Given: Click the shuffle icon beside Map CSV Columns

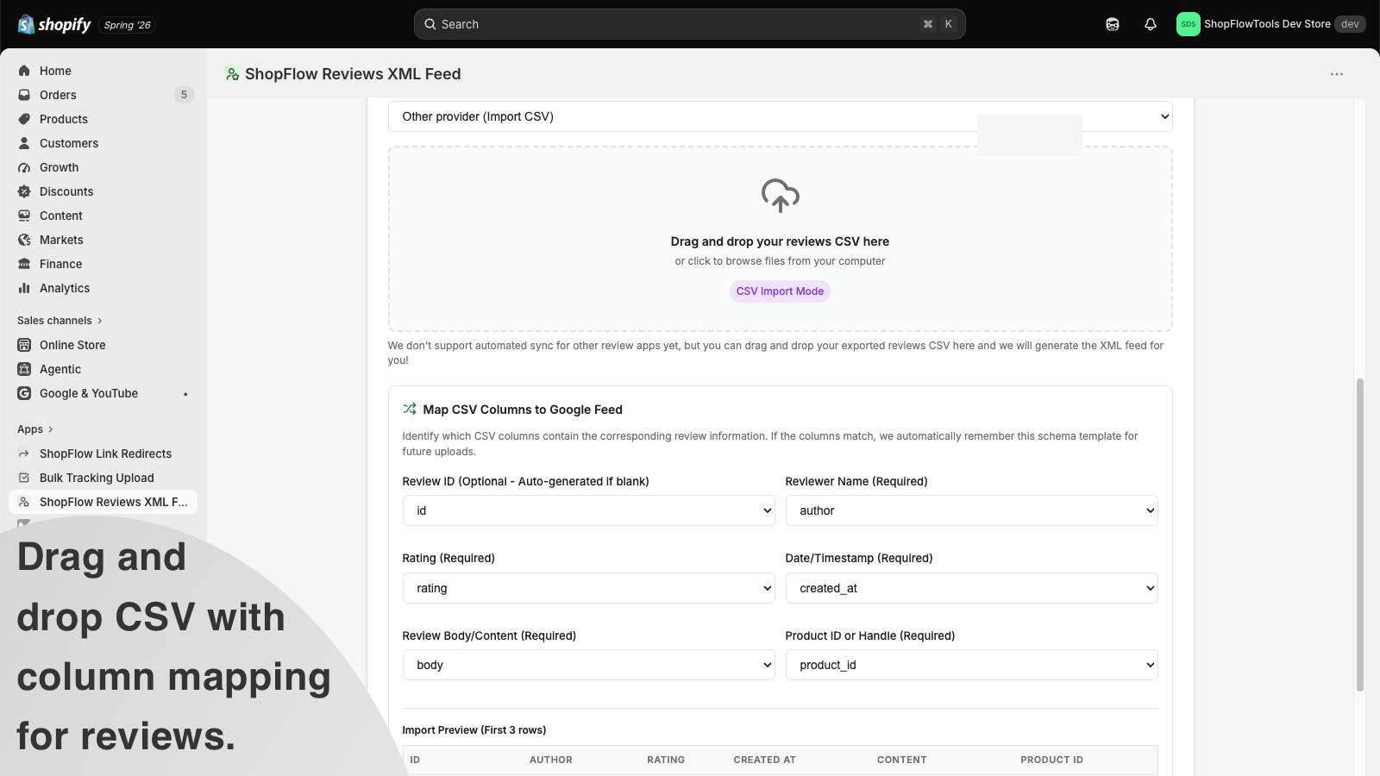Looking at the screenshot, I should (x=410, y=409).
